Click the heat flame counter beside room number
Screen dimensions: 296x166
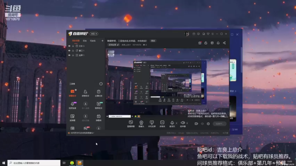pyautogui.click(x=145, y=45)
